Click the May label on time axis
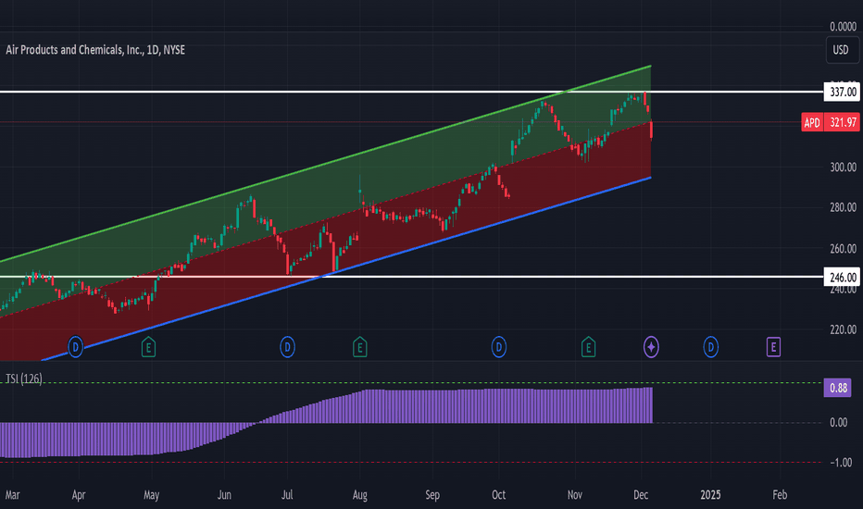The width and height of the screenshot is (863, 509). pyautogui.click(x=151, y=495)
